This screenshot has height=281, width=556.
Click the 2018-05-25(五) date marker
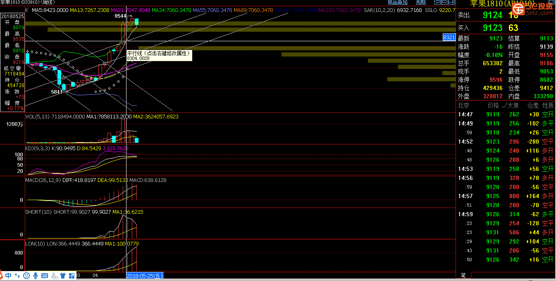click(145, 275)
